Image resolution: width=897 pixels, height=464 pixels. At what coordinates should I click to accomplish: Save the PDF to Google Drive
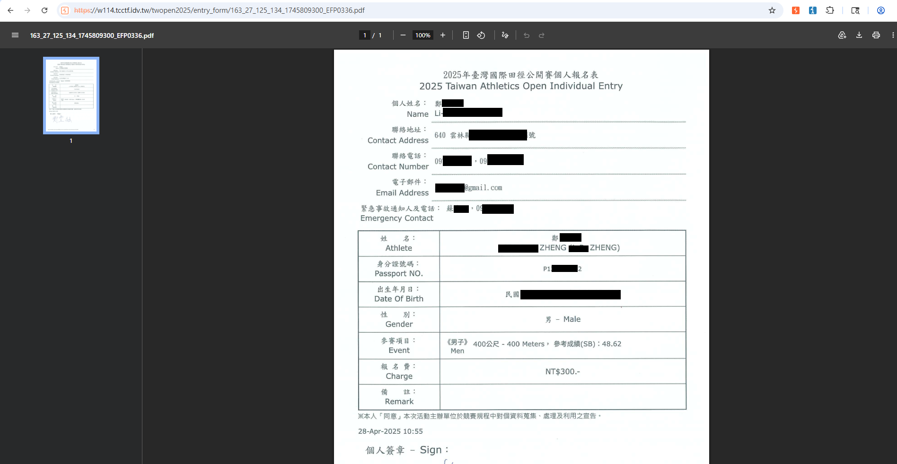coord(842,35)
